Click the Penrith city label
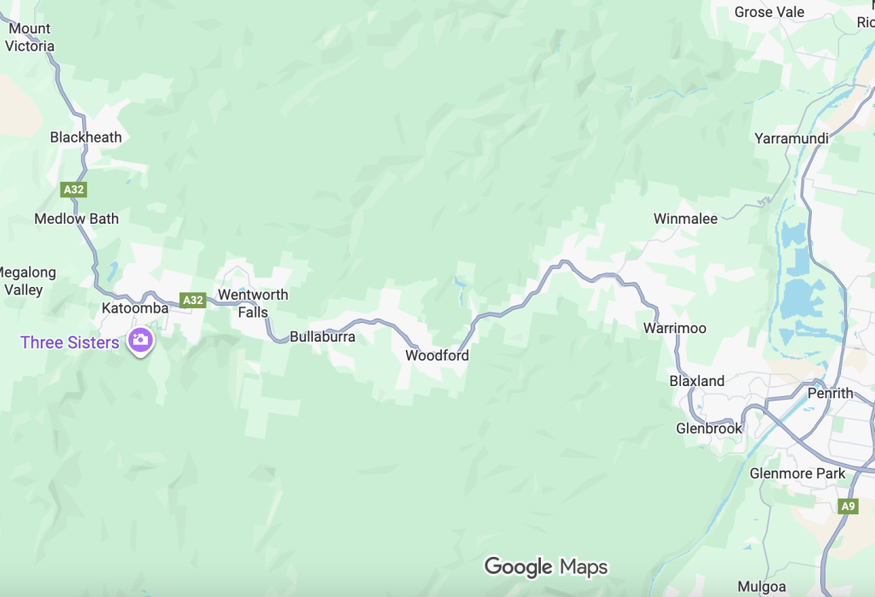 coord(831,394)
